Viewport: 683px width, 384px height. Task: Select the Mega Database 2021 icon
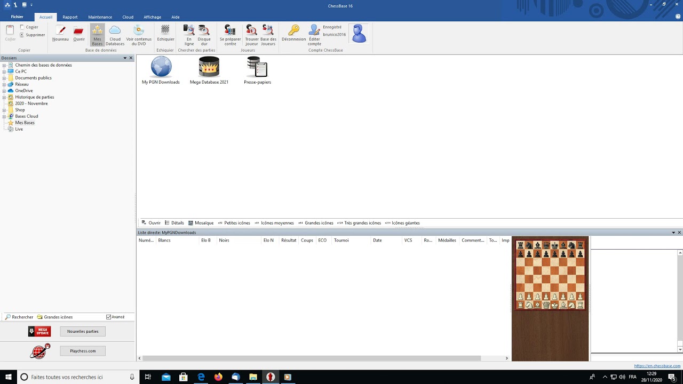pyautogui.click(x=209, y=70)
